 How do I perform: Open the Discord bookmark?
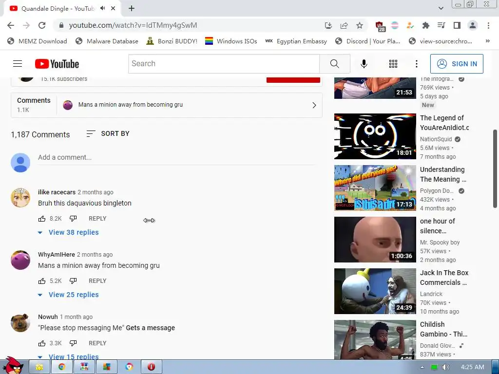[368, 41]
